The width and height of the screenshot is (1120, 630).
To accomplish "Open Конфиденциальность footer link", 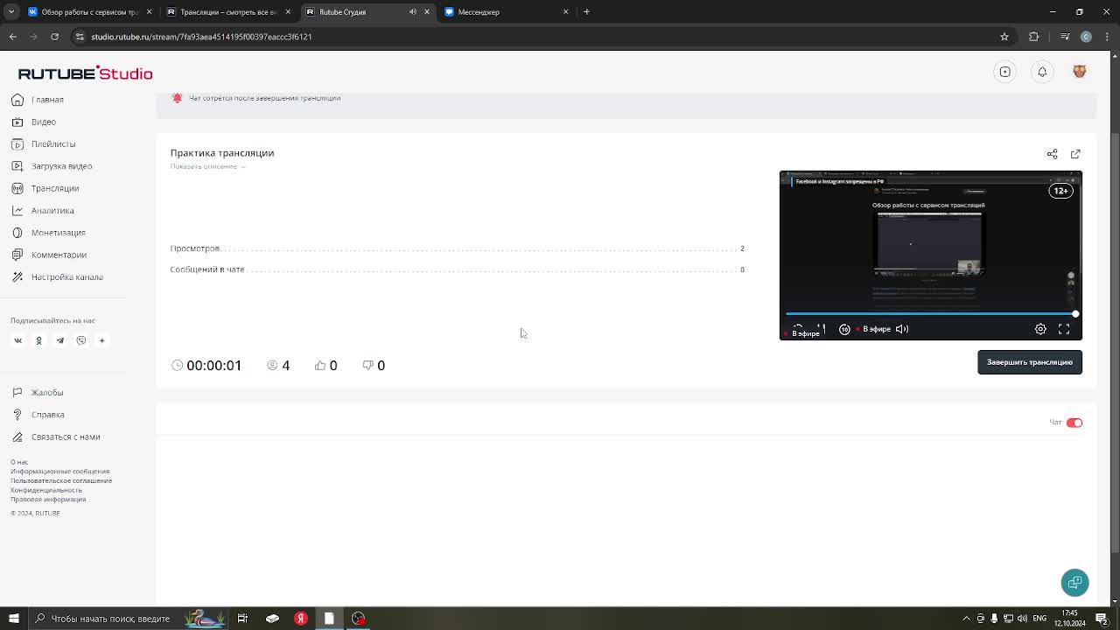I will (x=46, y=490).
